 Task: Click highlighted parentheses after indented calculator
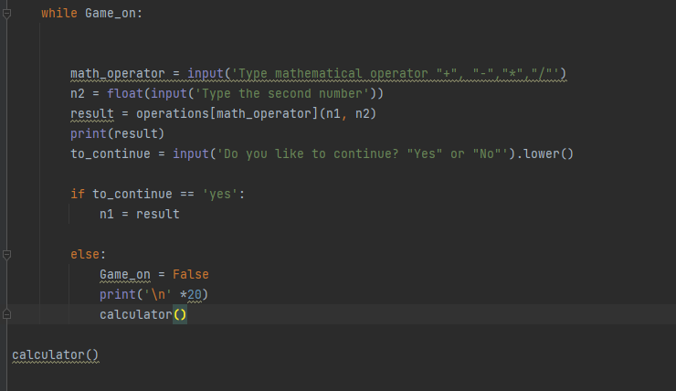180,314
